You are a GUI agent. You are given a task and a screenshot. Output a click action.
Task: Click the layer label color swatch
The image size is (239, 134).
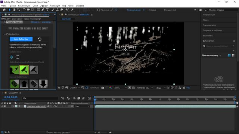[x=16, y=106]
